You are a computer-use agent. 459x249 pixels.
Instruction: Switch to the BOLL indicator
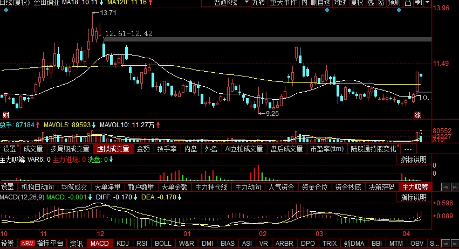(163, 244)
